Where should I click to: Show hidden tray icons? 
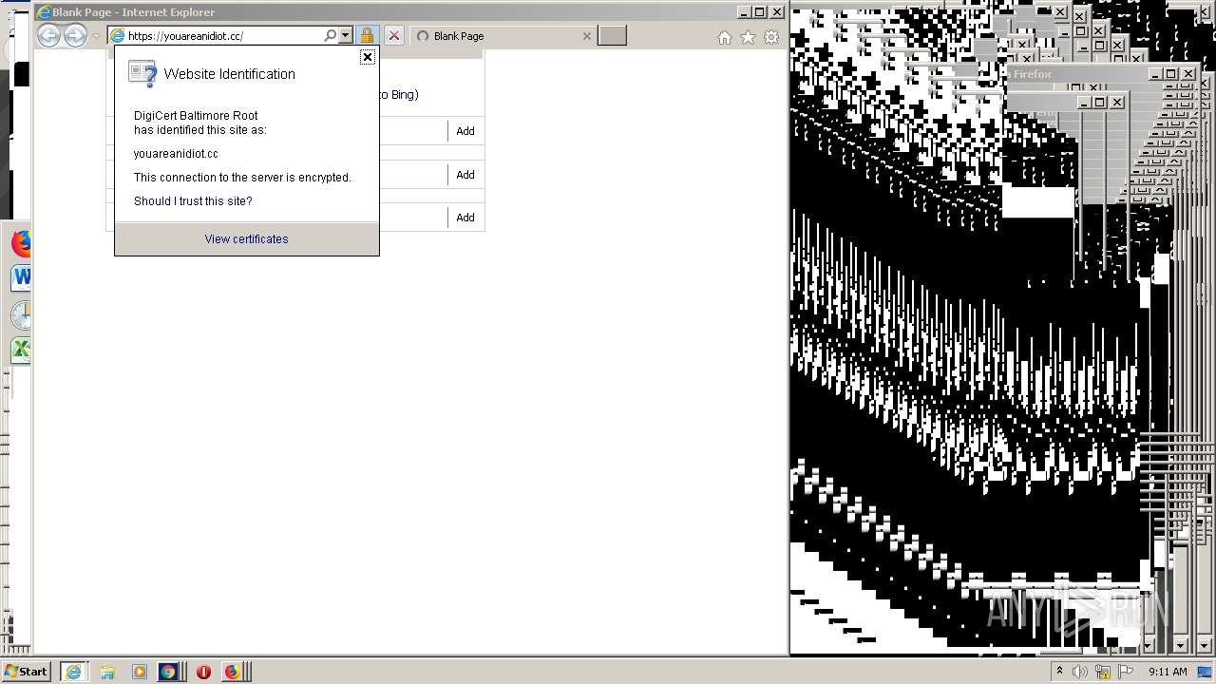(x=1059, y=672)
